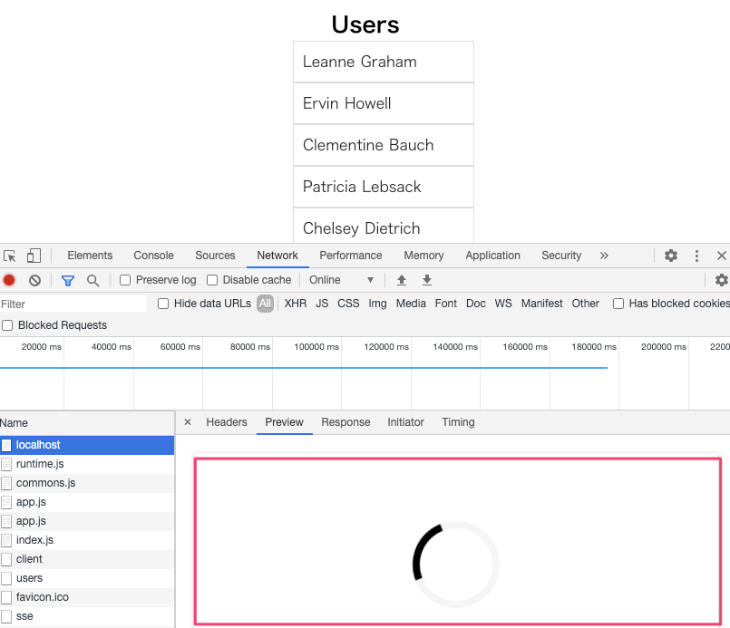Click the inspect element picker icon

(x=10, y=256)
